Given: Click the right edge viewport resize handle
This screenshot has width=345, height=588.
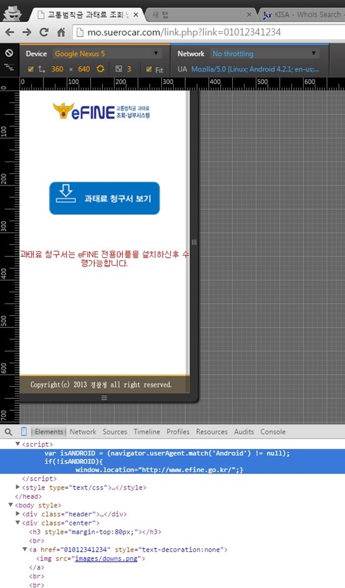Looking at the screenshot, I should [x=194, y=242].
